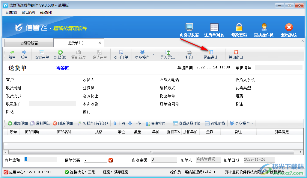This screenshot has width=307, height=178.
Task: Open the 窗口(W) menu
Action: [x=28, y=13]
